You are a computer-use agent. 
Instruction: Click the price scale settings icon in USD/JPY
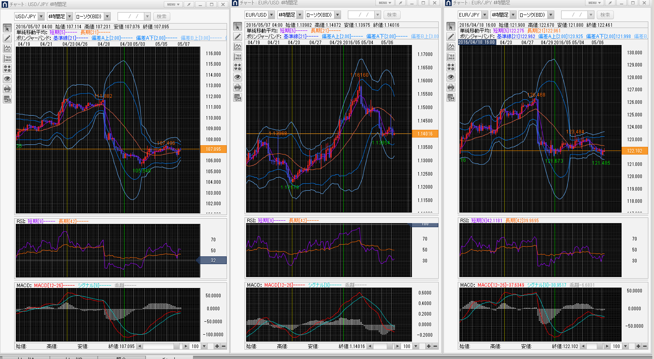(x=7, y=58)
